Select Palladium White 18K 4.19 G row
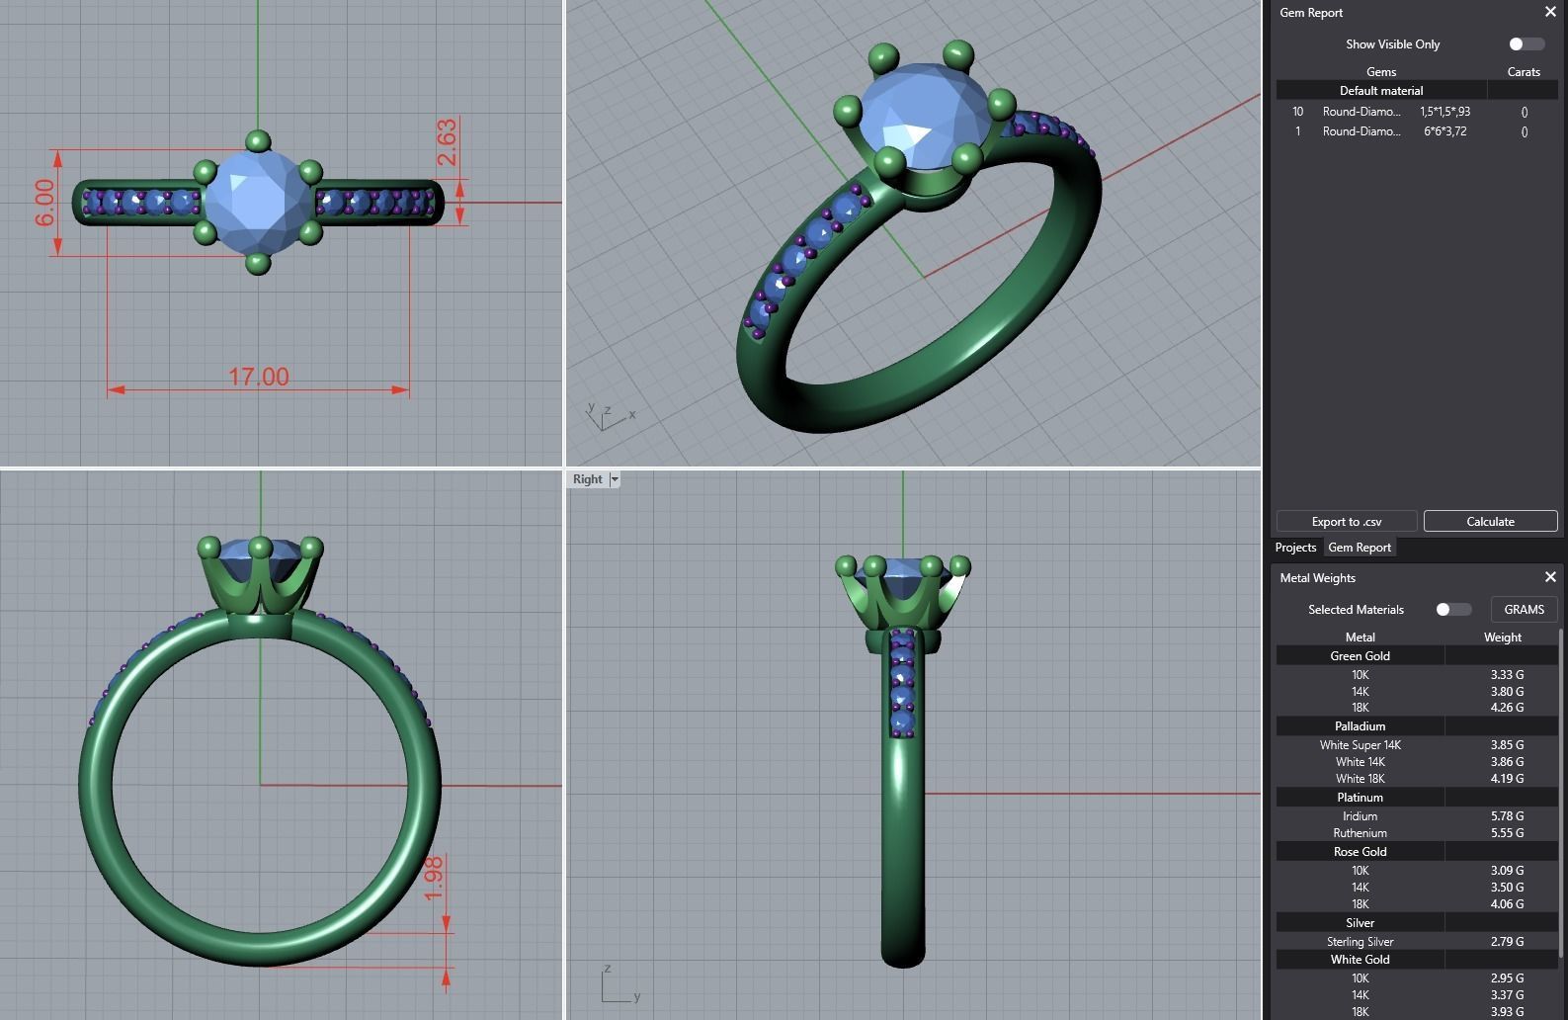1568x1020 pixels. coord(1417,778)
